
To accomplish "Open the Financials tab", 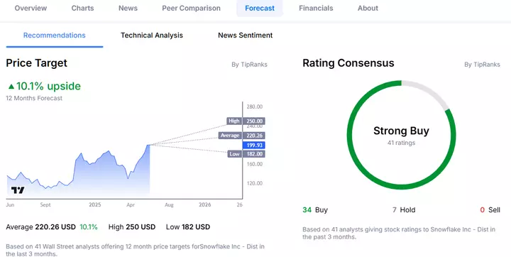I will (x=316, y=8).
